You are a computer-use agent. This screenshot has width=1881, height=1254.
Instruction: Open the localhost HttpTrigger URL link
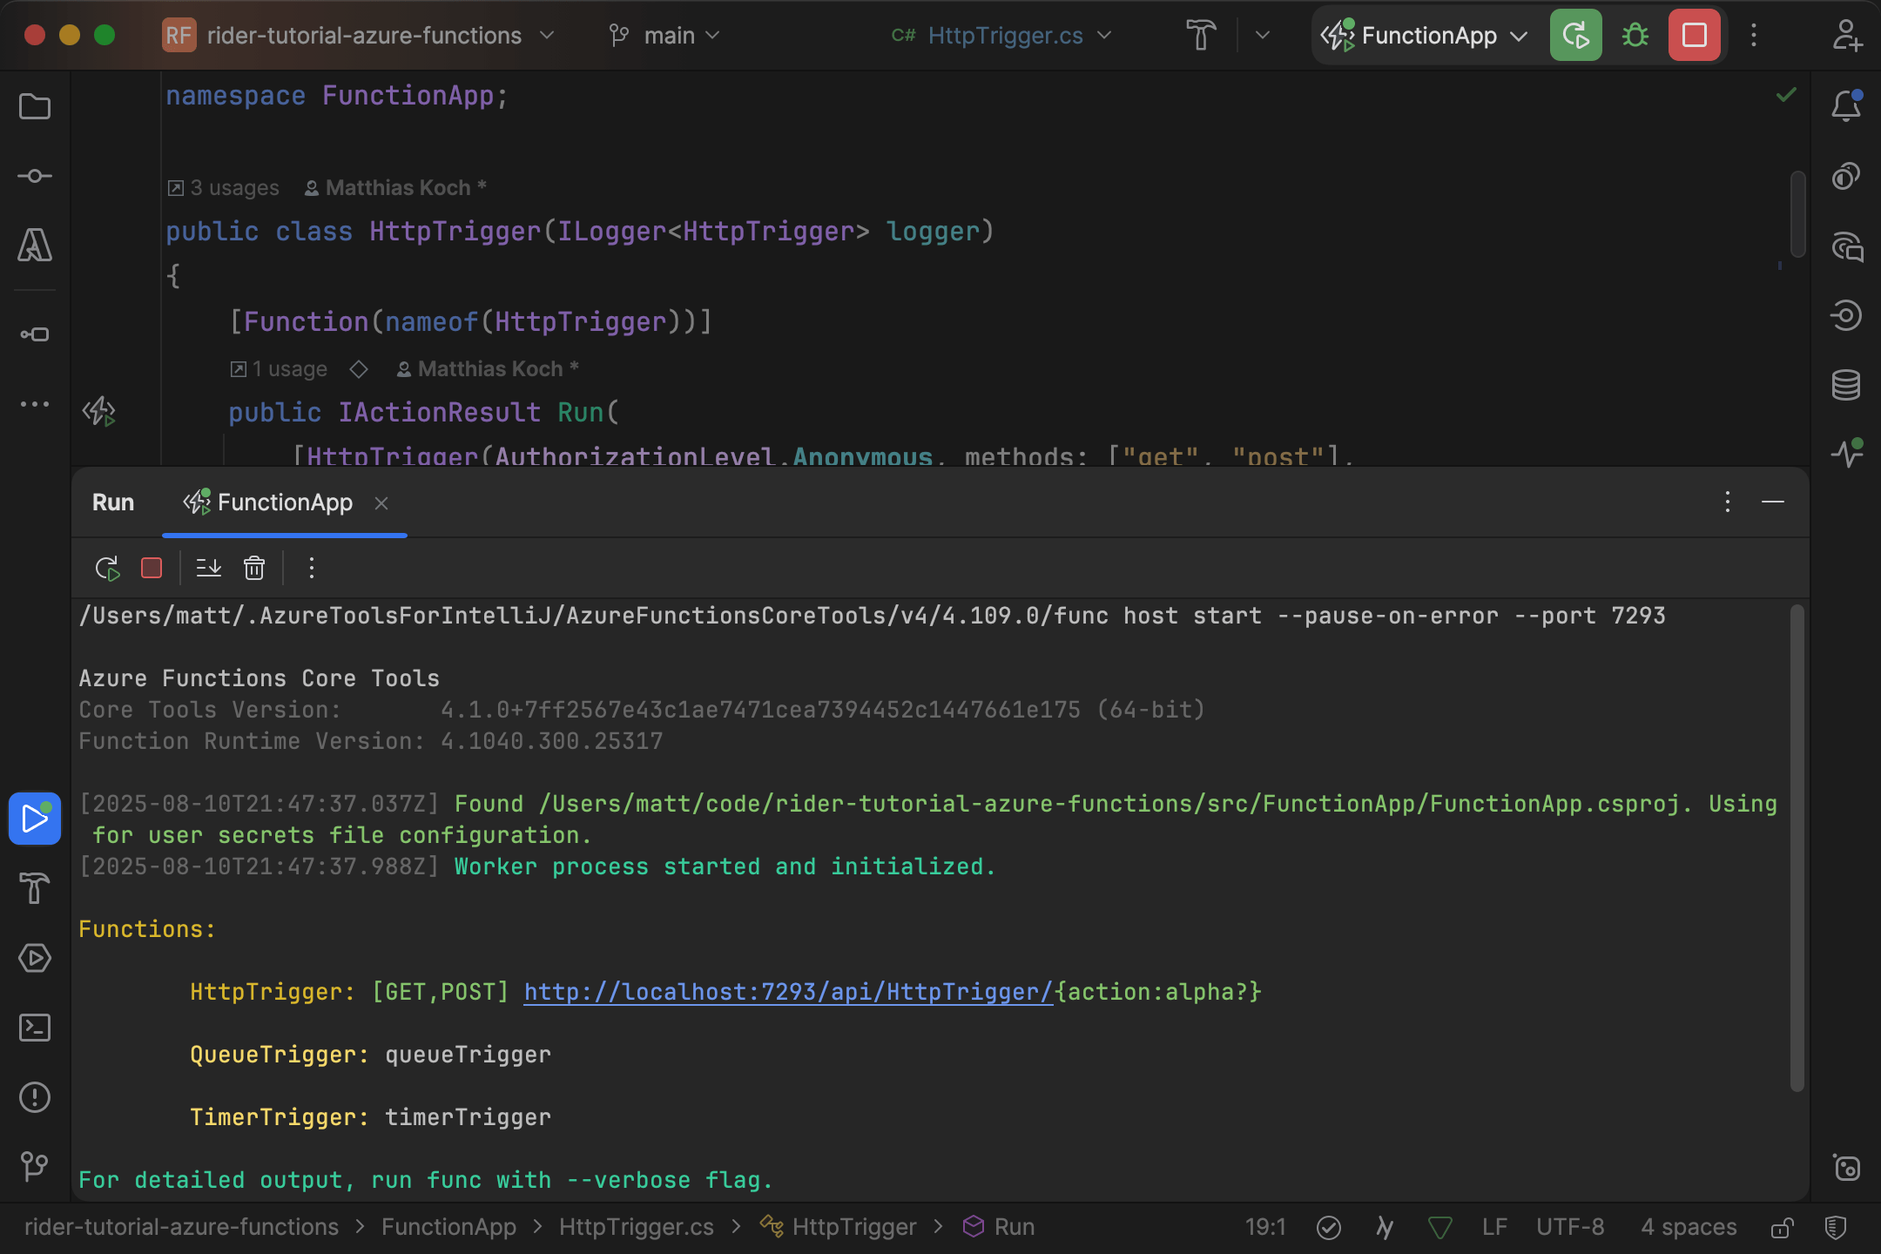(x=787, y=992)
